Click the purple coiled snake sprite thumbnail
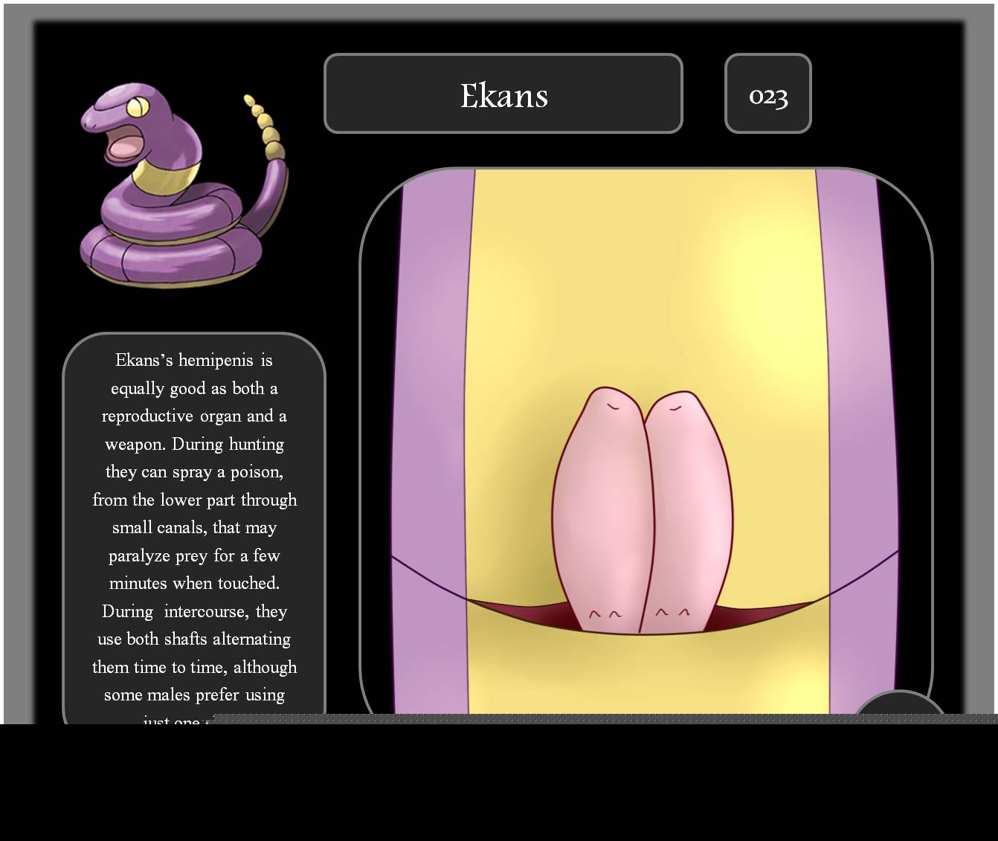Viewport: 998px width, 841px height. click(x=184, y=185)
